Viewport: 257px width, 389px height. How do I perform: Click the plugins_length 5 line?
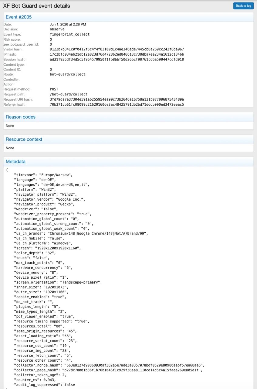tap(37, 307)
